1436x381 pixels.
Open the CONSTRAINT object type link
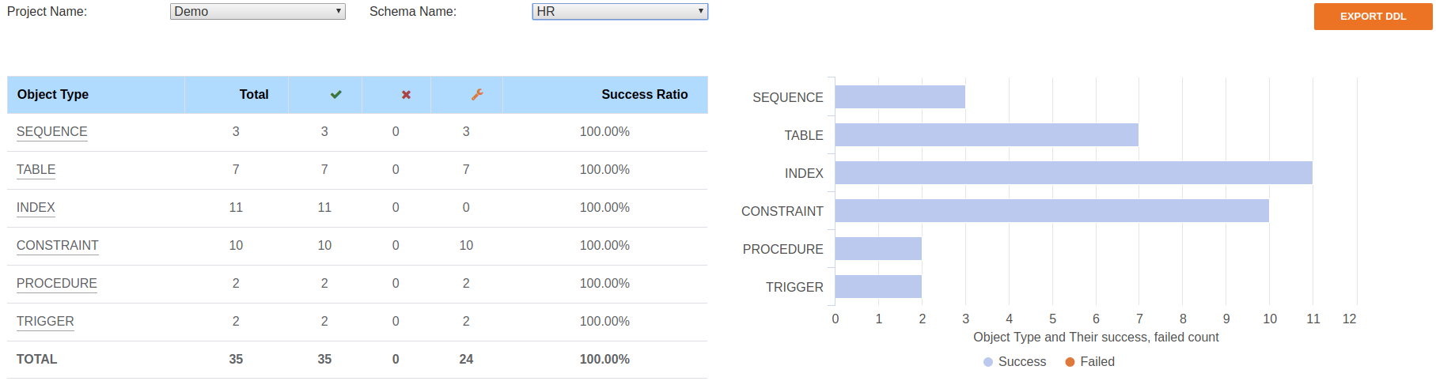(58, 246)
